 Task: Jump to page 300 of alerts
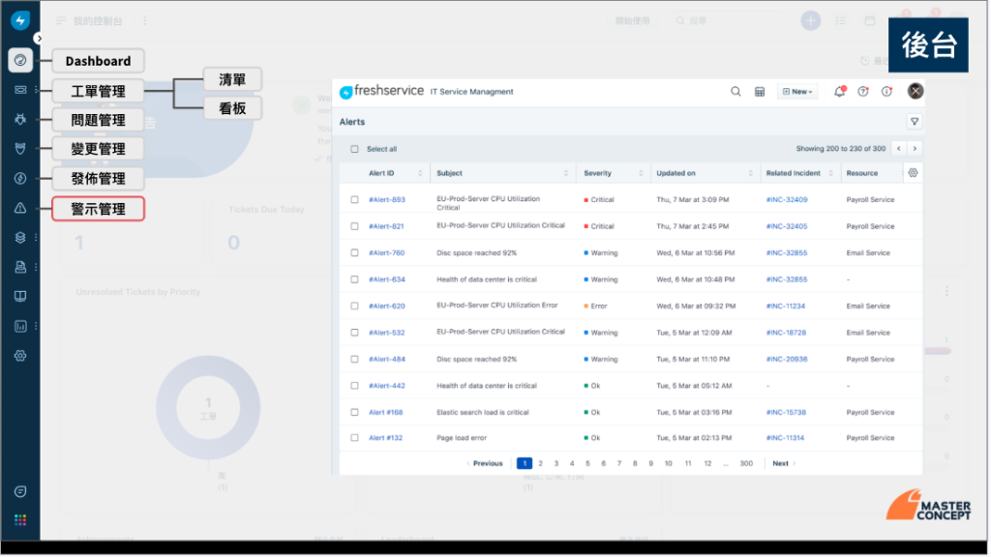click(x=748, y=464)
